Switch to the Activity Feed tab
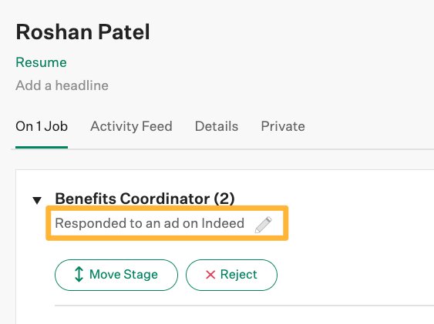434x324 pixels. tap(131, 126)
